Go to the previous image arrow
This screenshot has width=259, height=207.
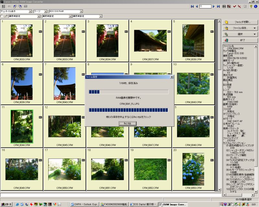point(197,6)
